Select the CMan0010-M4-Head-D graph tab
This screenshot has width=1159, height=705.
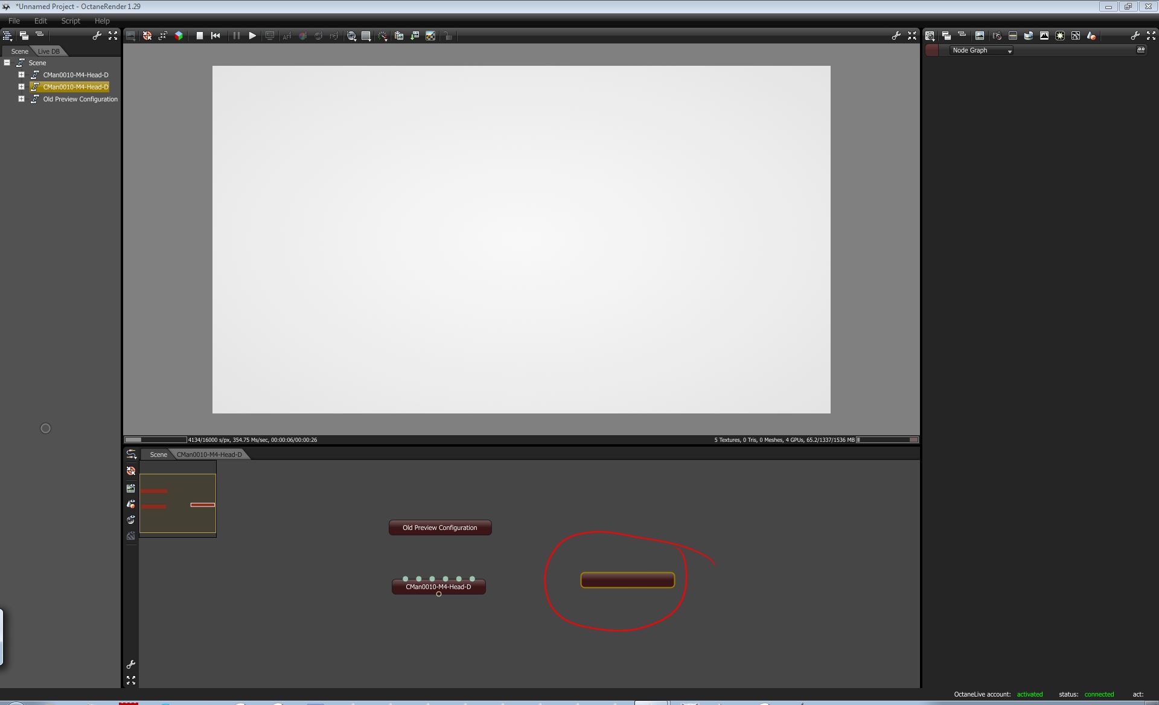coord(209,455)
